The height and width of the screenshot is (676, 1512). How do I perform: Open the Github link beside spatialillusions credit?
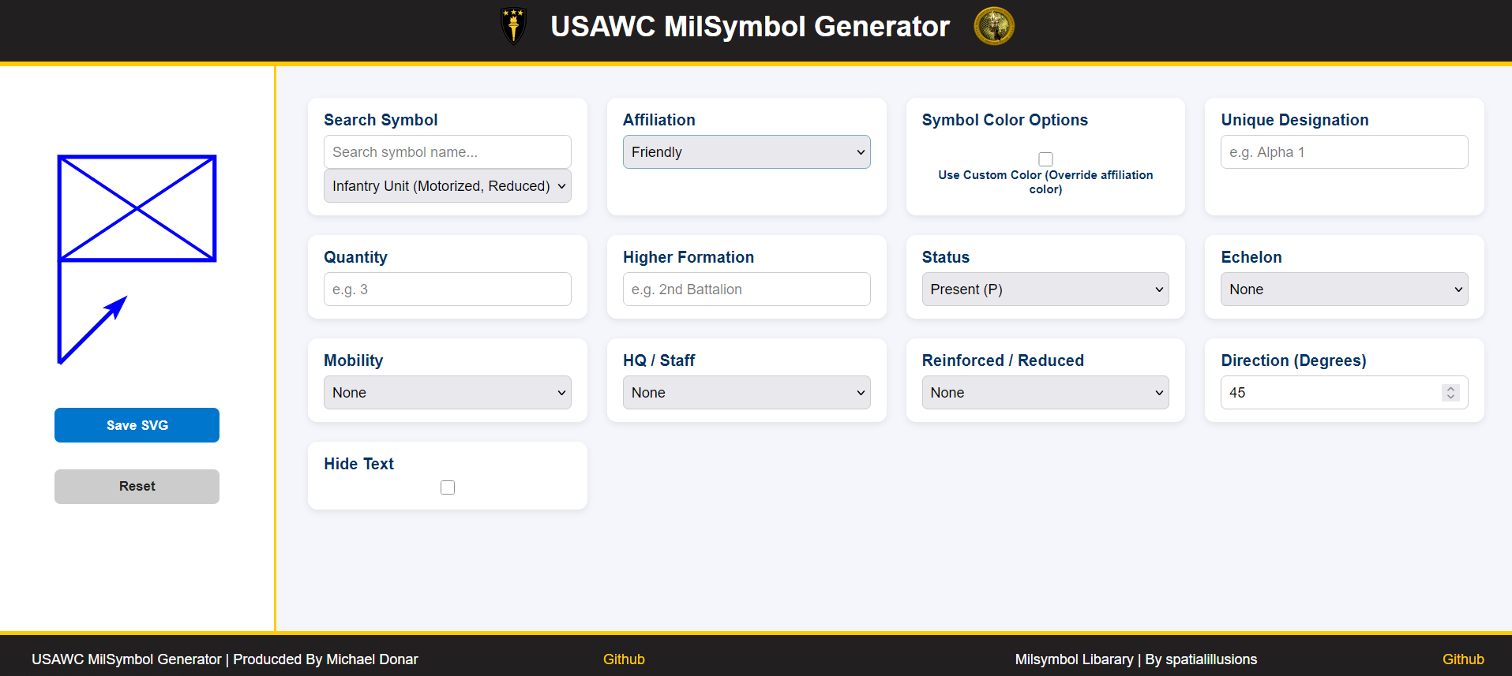[x=1462, y=659]
